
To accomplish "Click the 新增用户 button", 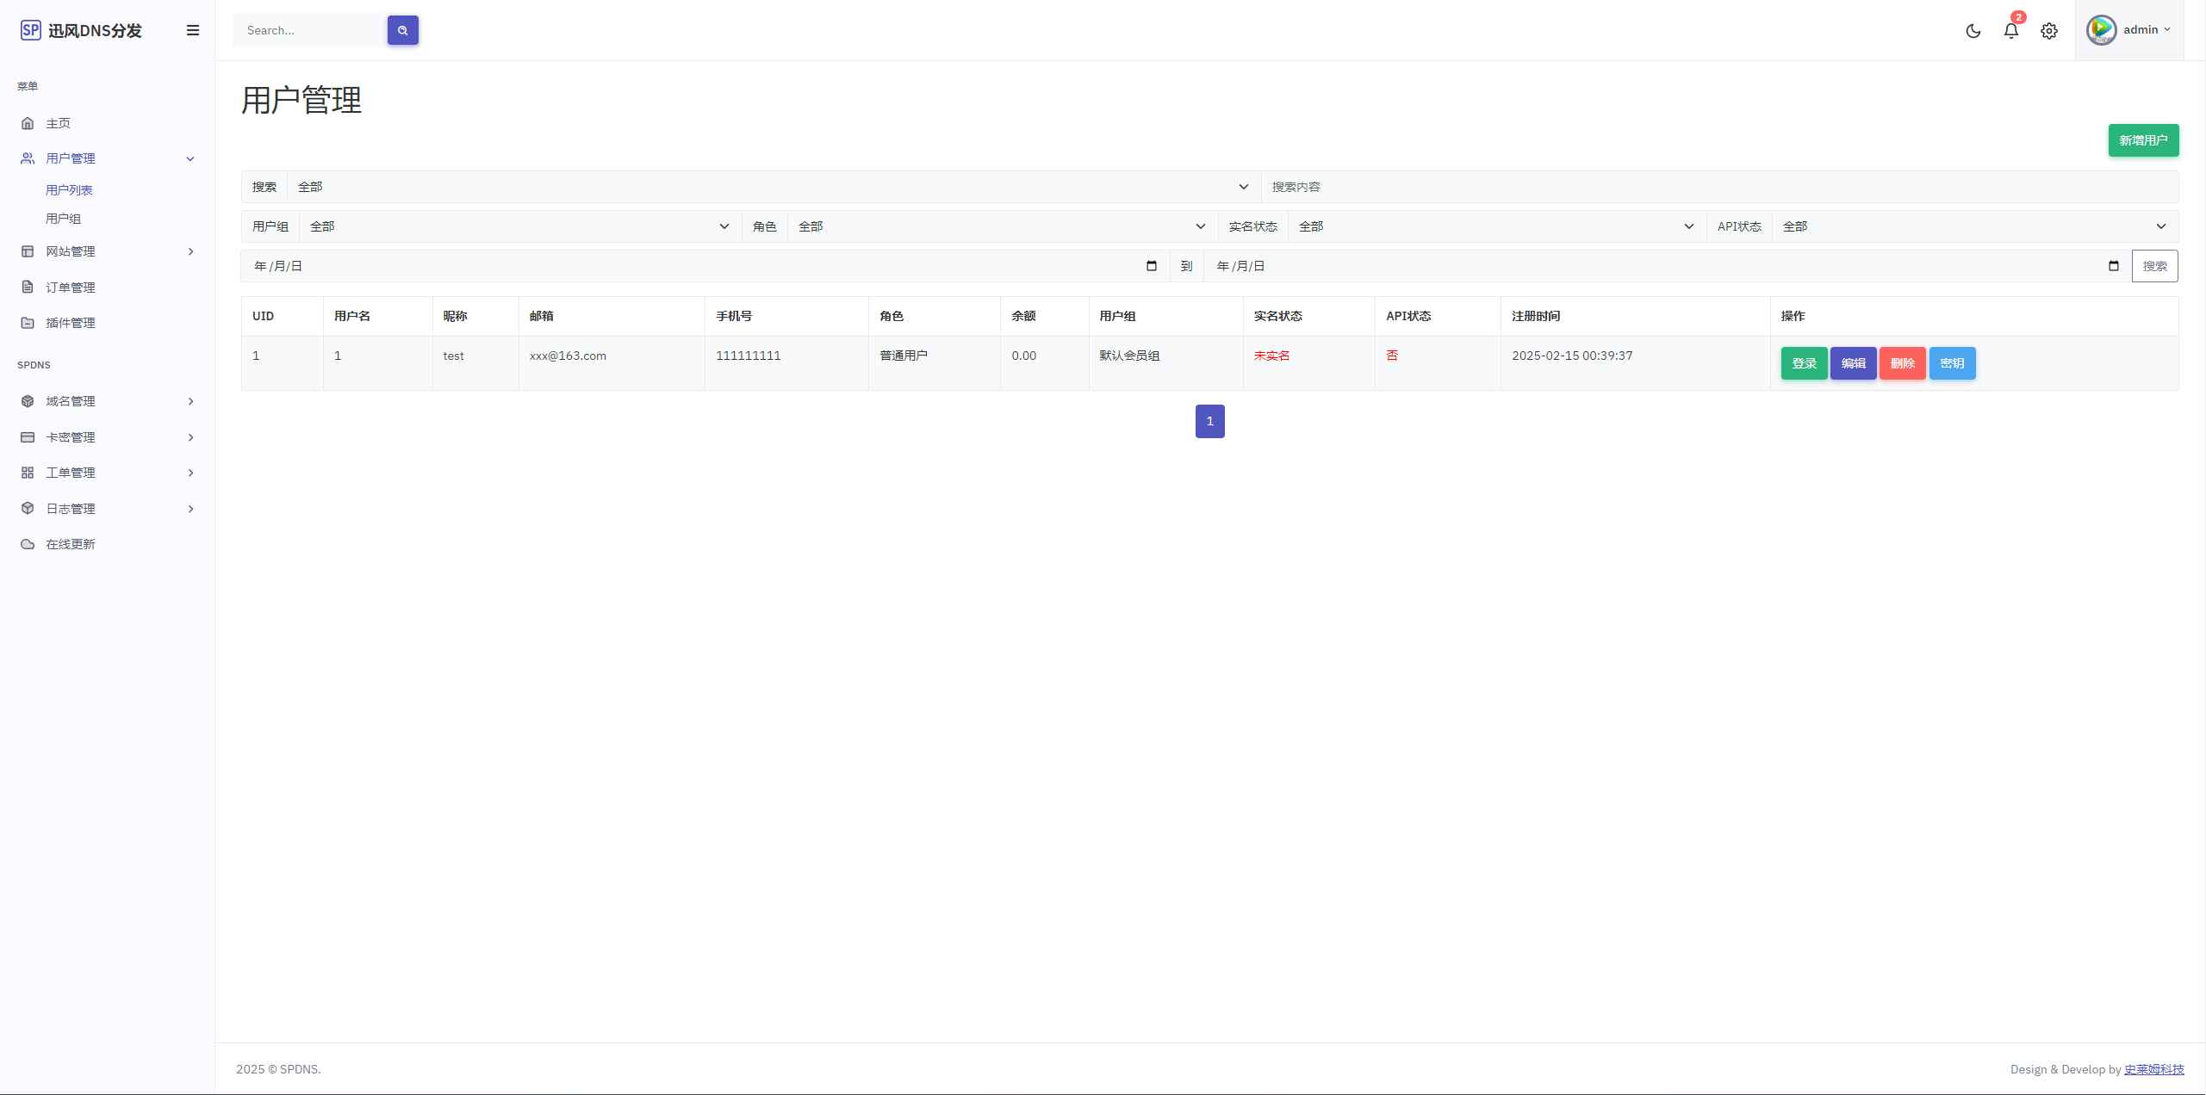I will 2143,140.
